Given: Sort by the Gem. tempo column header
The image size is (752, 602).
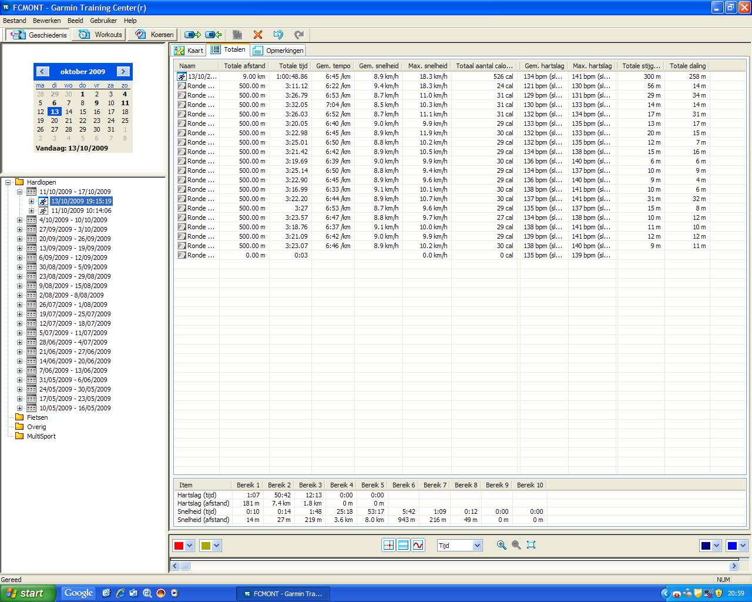Looking at the screenshot, I should pyautogui.click(x=333, y=66).
